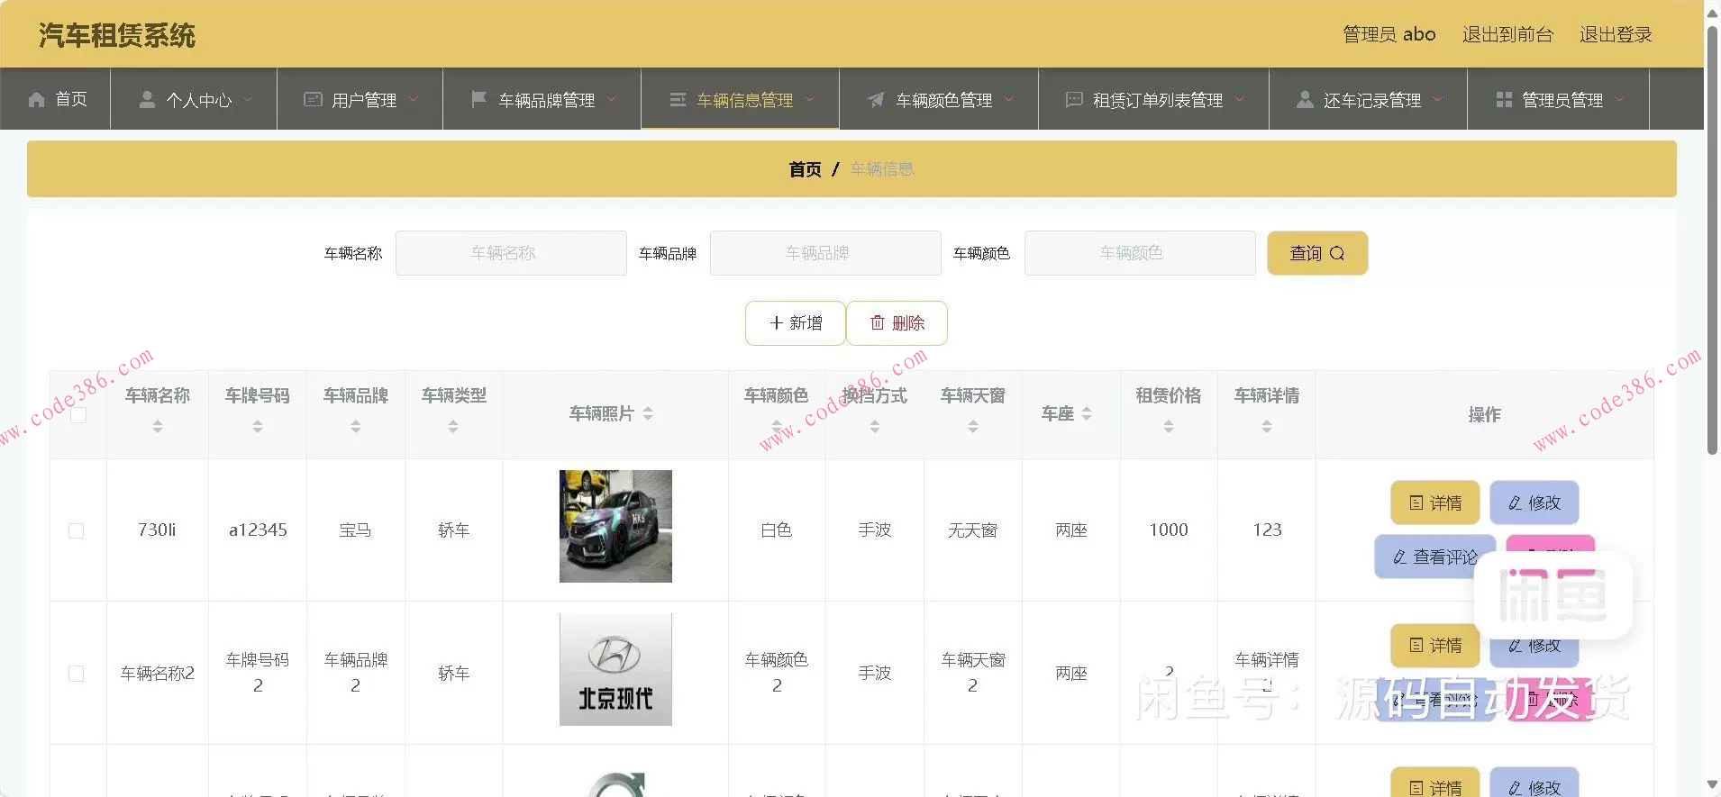Screen dimensions: 1721x797
Task: Toggle the select-all checkbox in table header
Action: (78, 414)
